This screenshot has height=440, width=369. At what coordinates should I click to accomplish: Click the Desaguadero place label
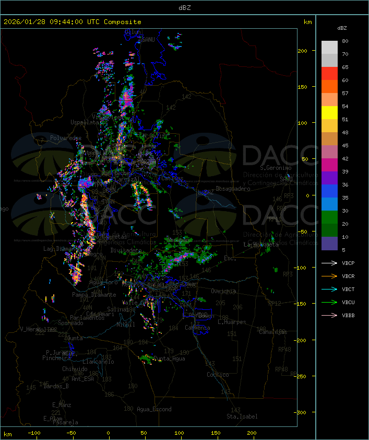[x=233, y=189]
